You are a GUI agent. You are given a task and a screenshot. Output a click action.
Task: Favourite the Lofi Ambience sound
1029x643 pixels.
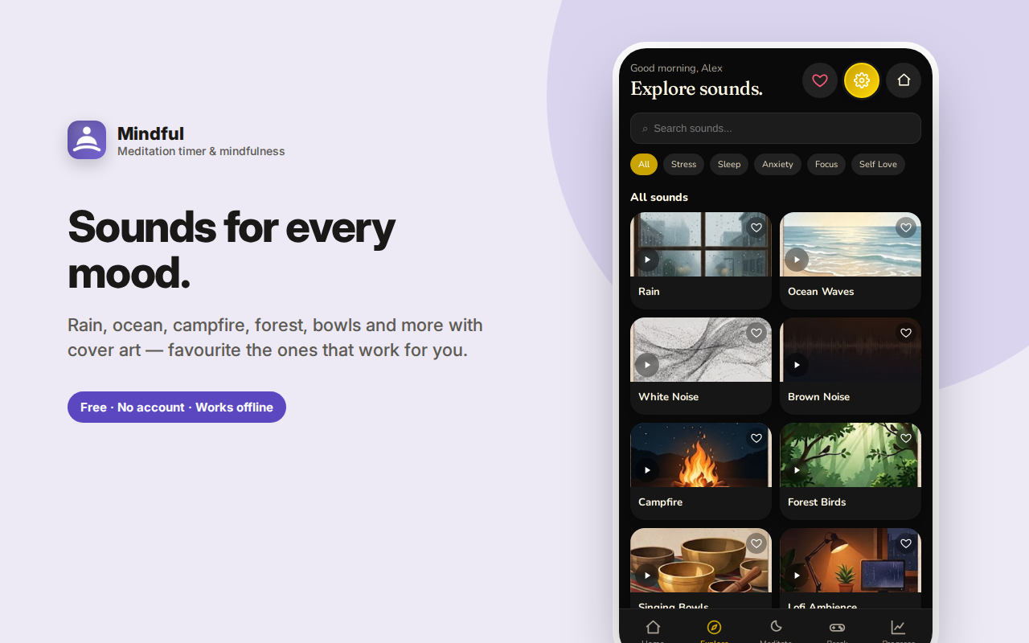(x=906, y=543)
